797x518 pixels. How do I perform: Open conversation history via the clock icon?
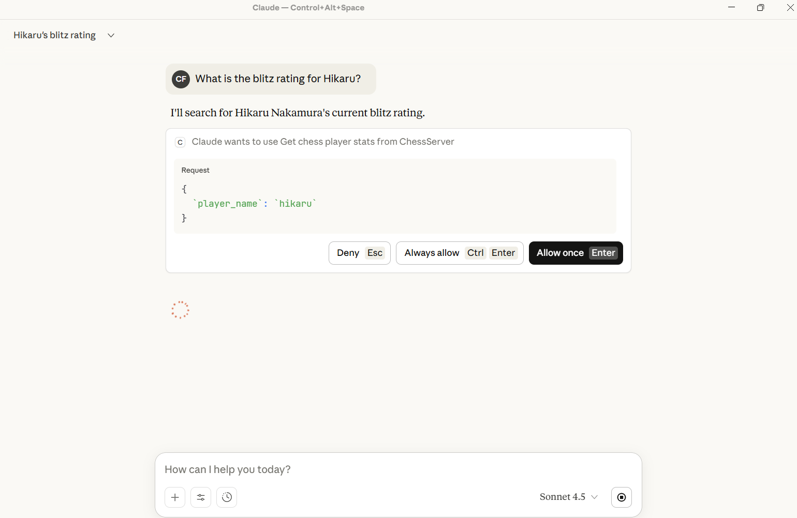click(x=226, y=497)
